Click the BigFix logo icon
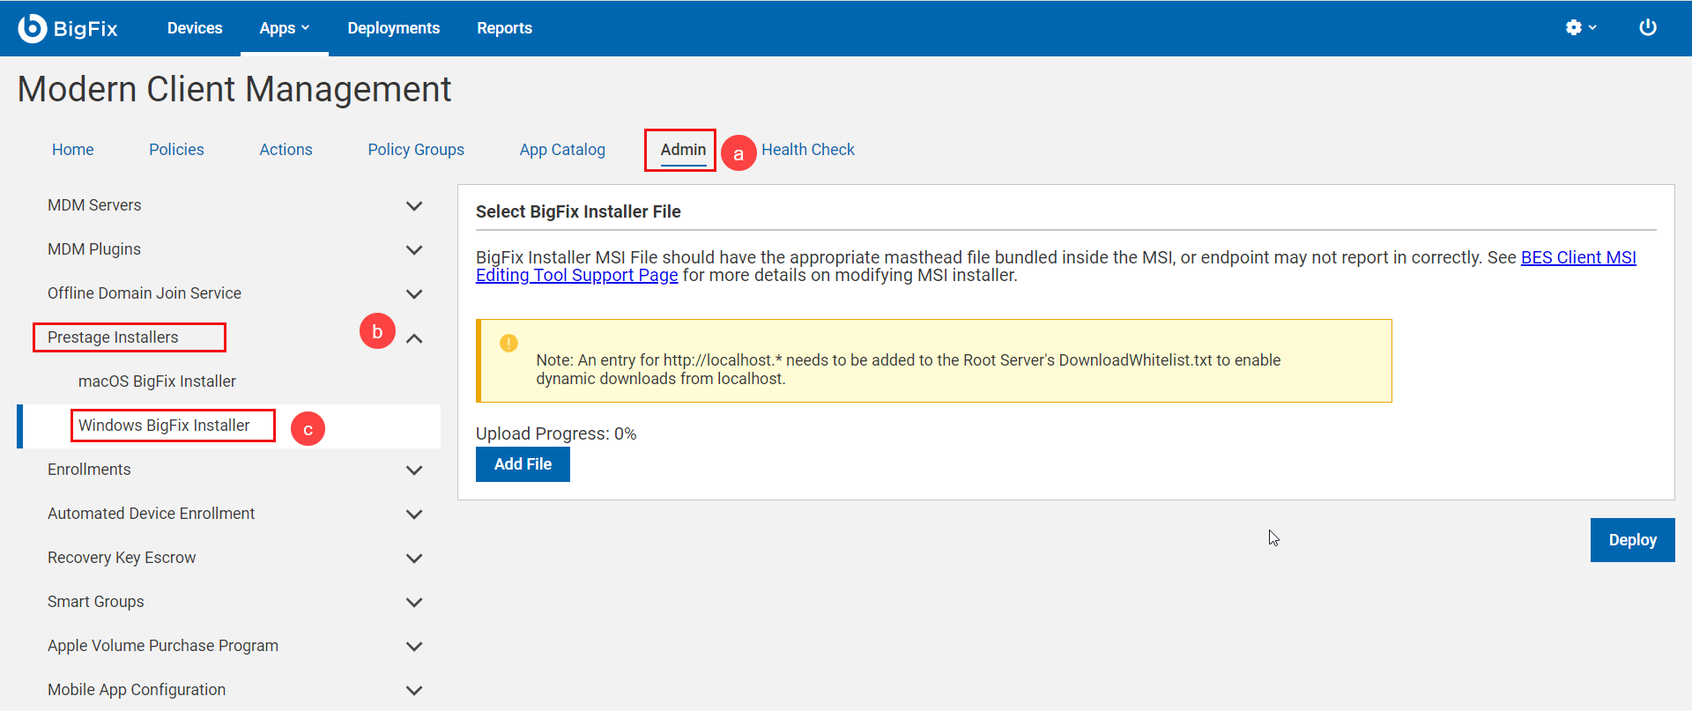The width and height of the screenshot is (1692, 711). pos(33,28)
